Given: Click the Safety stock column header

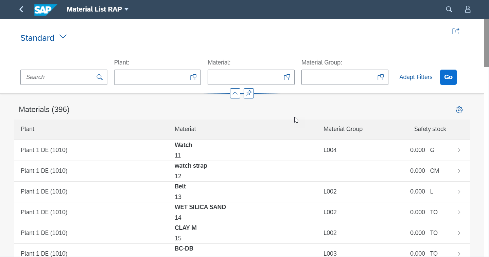Looking at the screenshot, I should tap(430, 129).
